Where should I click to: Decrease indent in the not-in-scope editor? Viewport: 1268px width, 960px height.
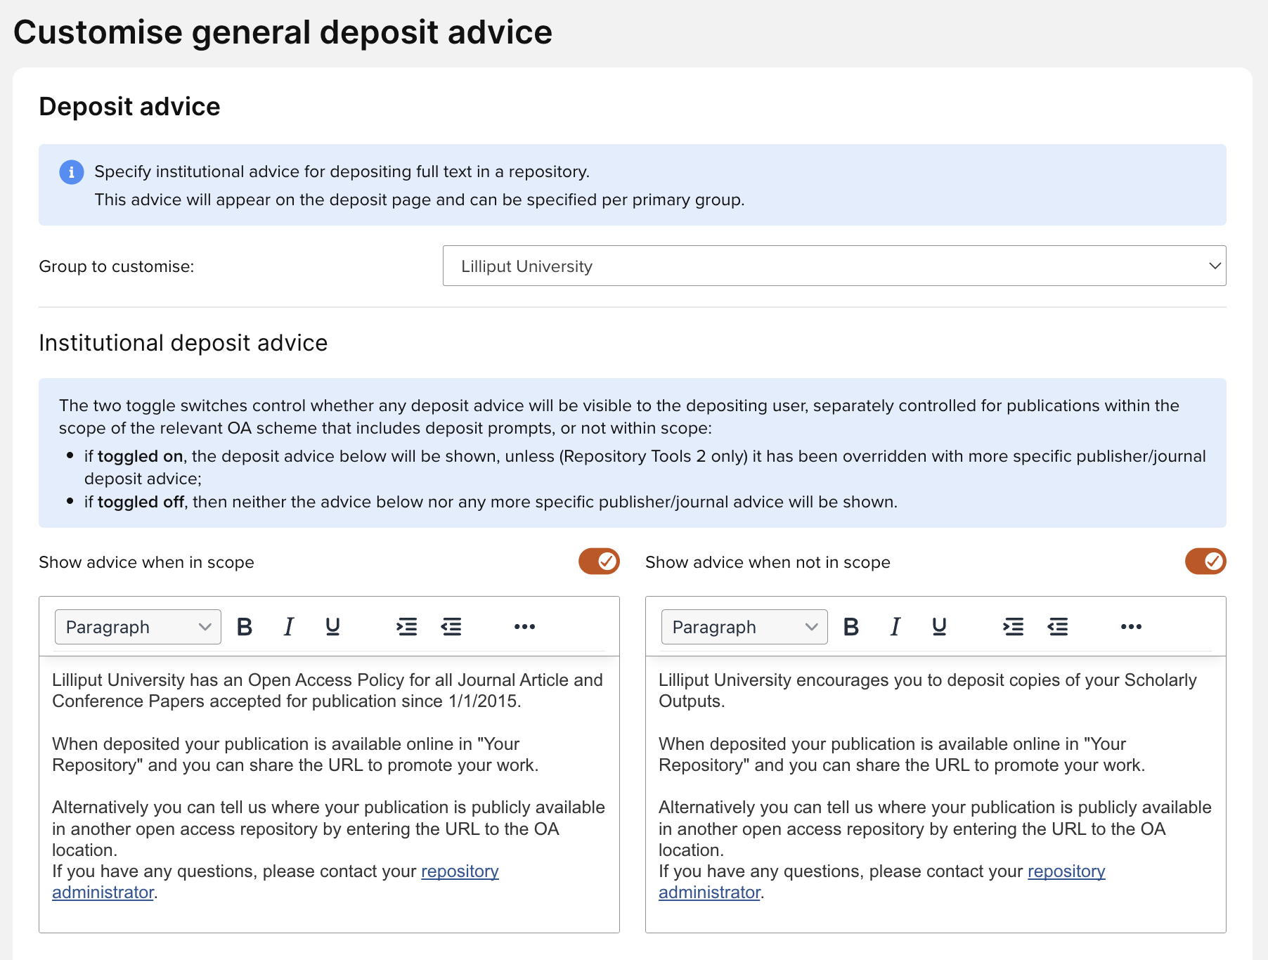click(x=1058, y=626)
